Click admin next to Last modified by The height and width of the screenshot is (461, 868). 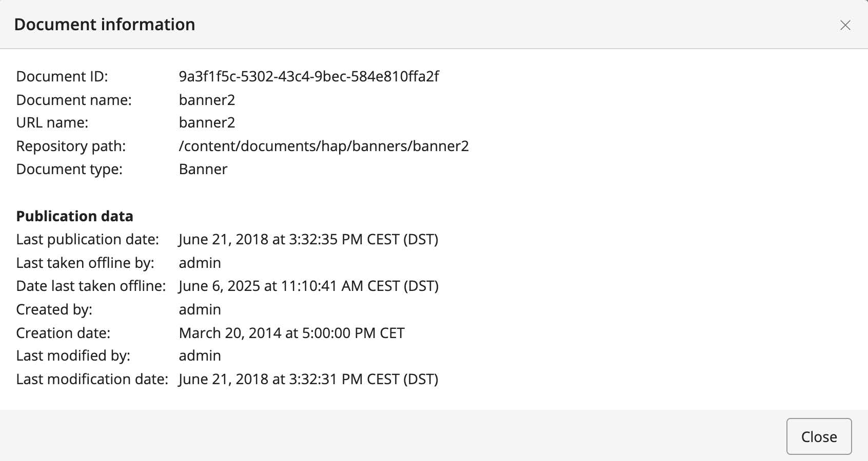200,355
